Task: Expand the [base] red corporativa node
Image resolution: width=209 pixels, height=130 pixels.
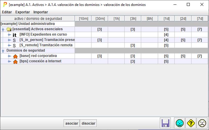Action: [x=9, y=56]
